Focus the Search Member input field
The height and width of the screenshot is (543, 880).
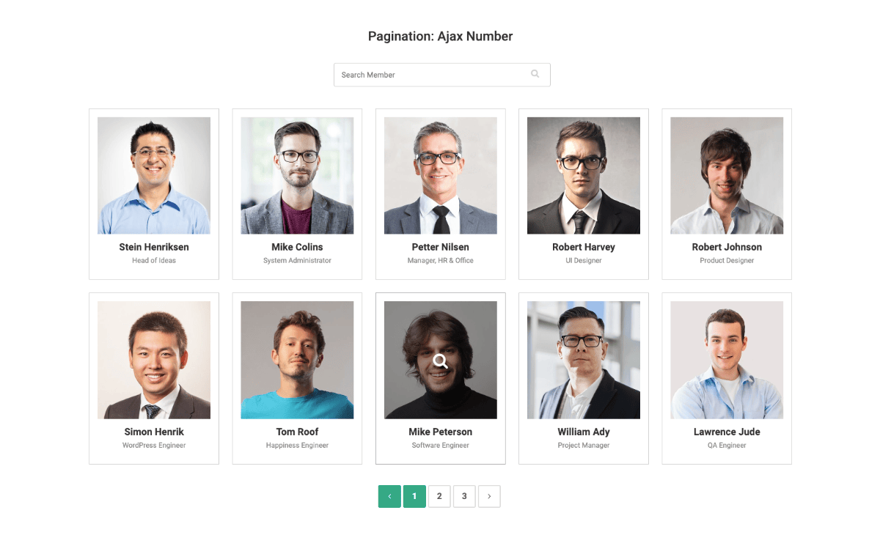[x=441, y=75]
